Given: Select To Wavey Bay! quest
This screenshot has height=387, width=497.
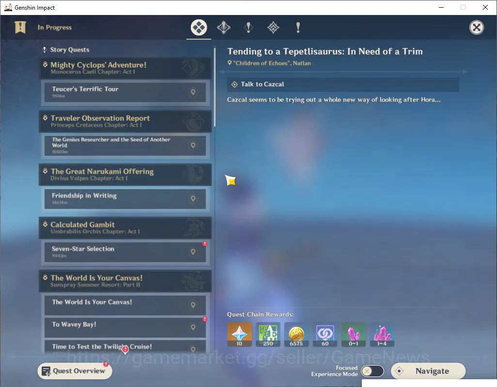Looking at the screenshot, I should [125, 327].
